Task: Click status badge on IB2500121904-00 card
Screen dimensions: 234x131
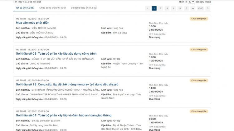Action: (x=199, y=49)
